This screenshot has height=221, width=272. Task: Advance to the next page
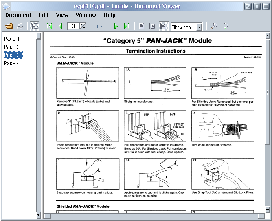(116, 27)
